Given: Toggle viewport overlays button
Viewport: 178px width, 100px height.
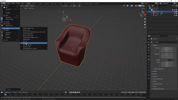Looking at the screenshot, I should [x=132, y=6].
